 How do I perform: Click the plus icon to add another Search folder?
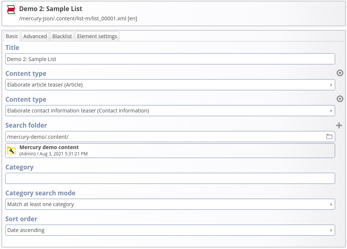point(339,125)
